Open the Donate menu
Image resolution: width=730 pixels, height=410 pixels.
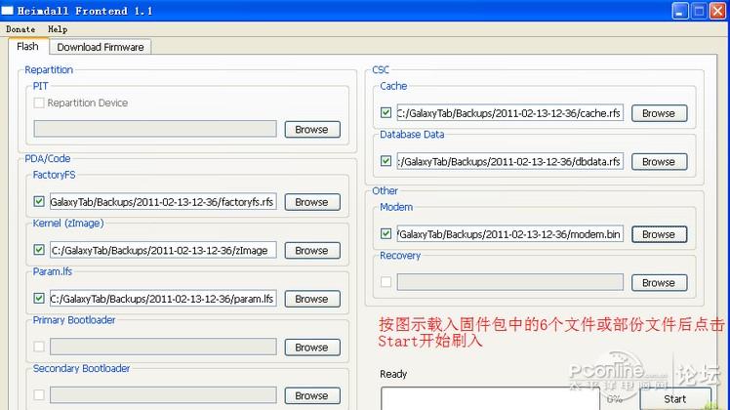click(x=20, y=29)
